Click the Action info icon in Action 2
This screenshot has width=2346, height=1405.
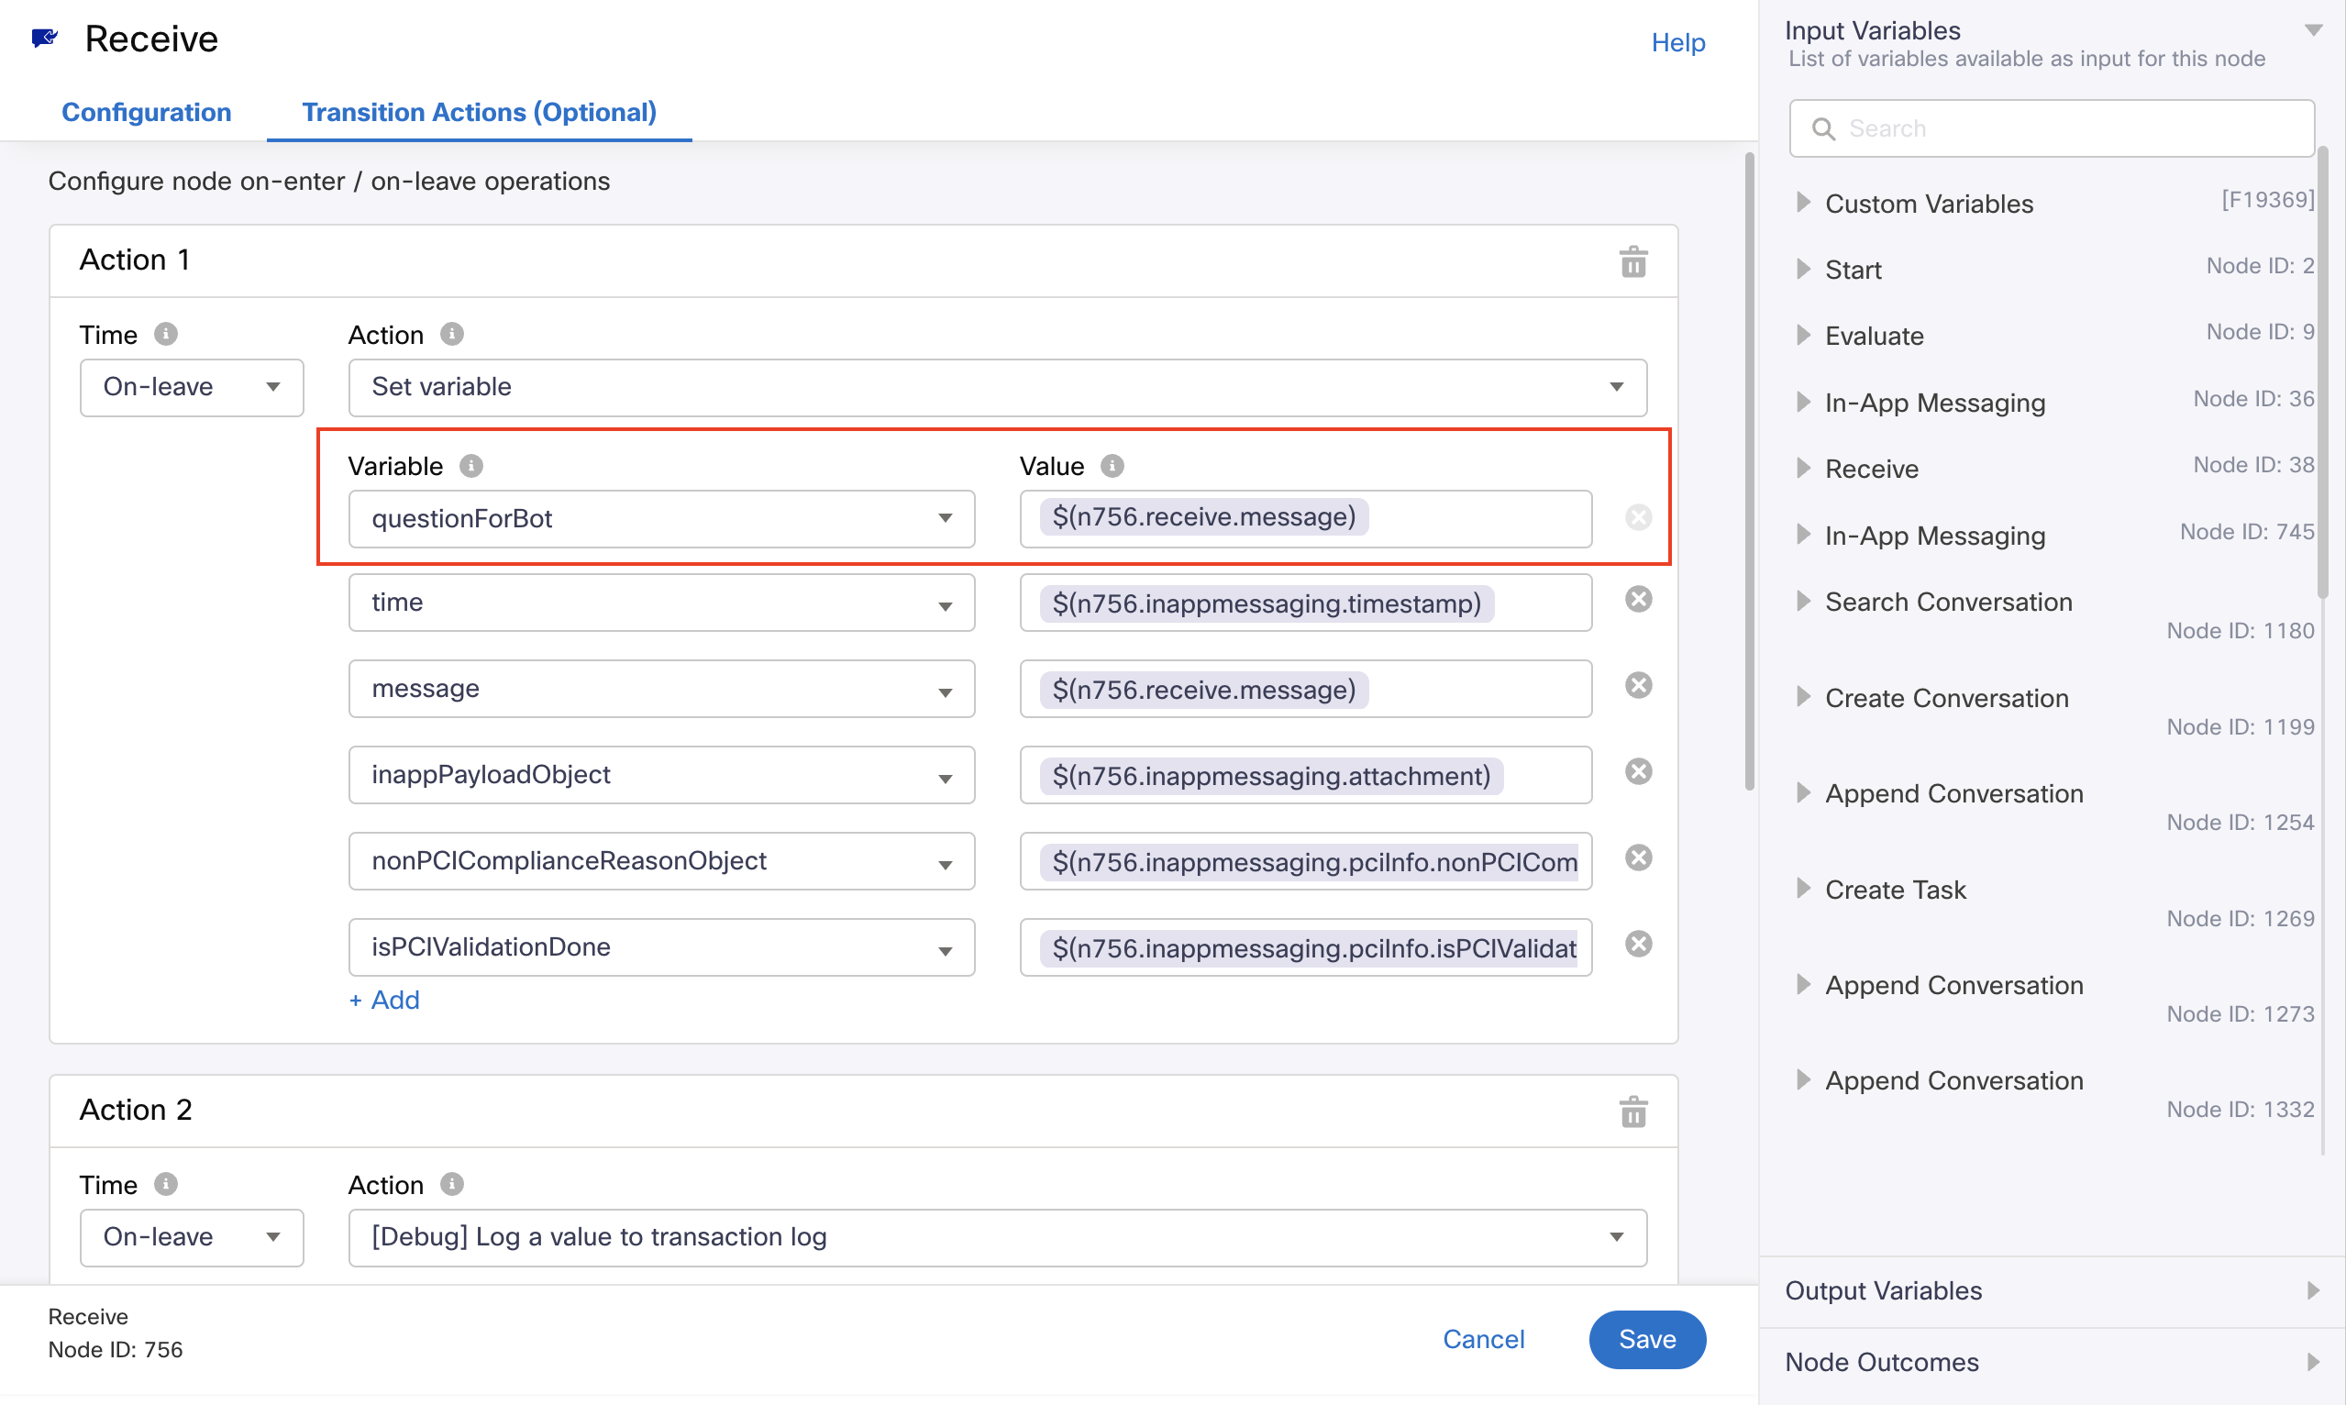point(451,1184)
